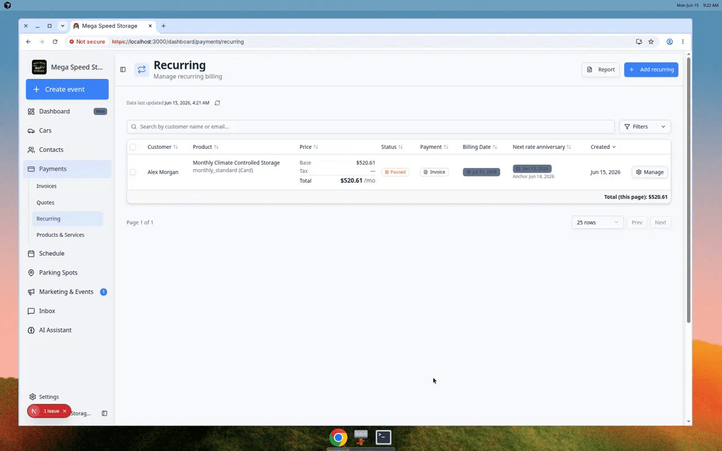
Task: Click the Not secure site indicator
Action: [x=87, y=42]
